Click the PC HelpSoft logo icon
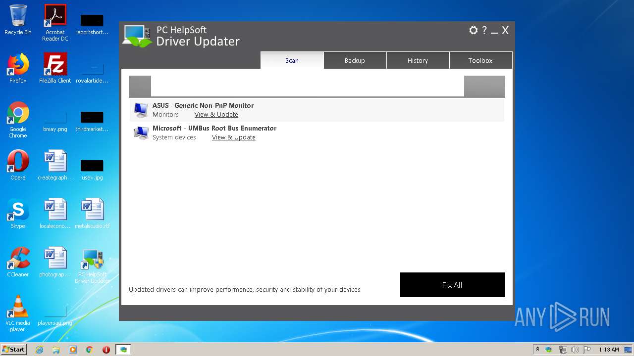634x356 pixels. point(137,36)
